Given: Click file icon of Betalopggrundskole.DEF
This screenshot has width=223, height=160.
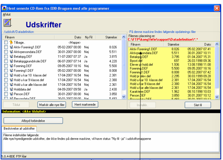Looking at the screenshot, I should pos(11,61).
